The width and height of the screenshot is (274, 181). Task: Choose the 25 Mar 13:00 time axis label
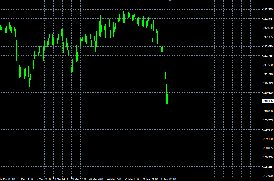coord(133,179)
